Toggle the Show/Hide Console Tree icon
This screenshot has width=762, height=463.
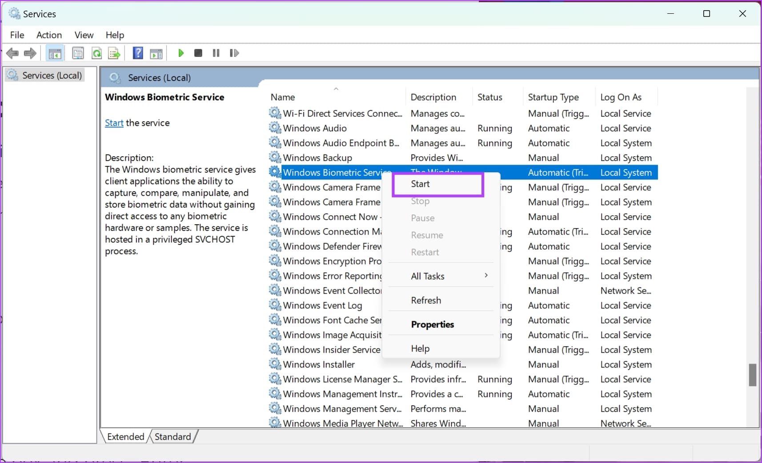point(55,53)
